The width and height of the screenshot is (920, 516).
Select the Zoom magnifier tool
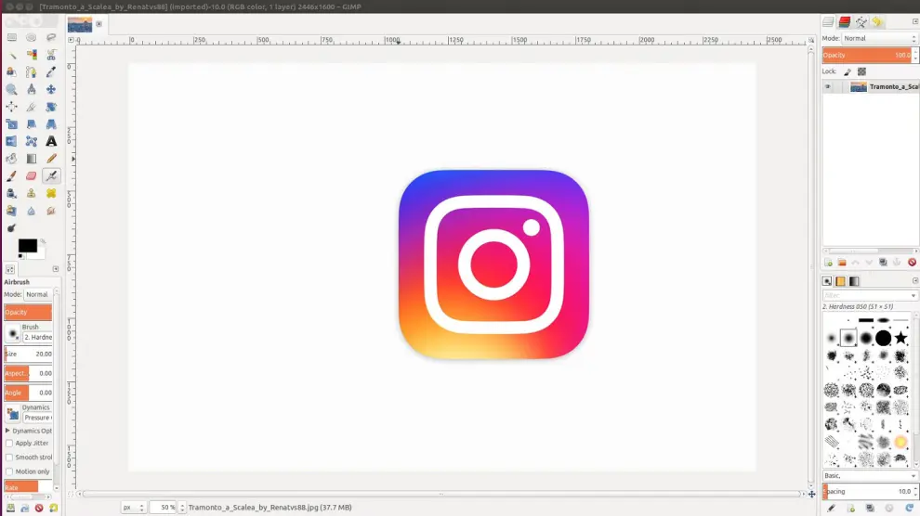[x=12, y=90]
